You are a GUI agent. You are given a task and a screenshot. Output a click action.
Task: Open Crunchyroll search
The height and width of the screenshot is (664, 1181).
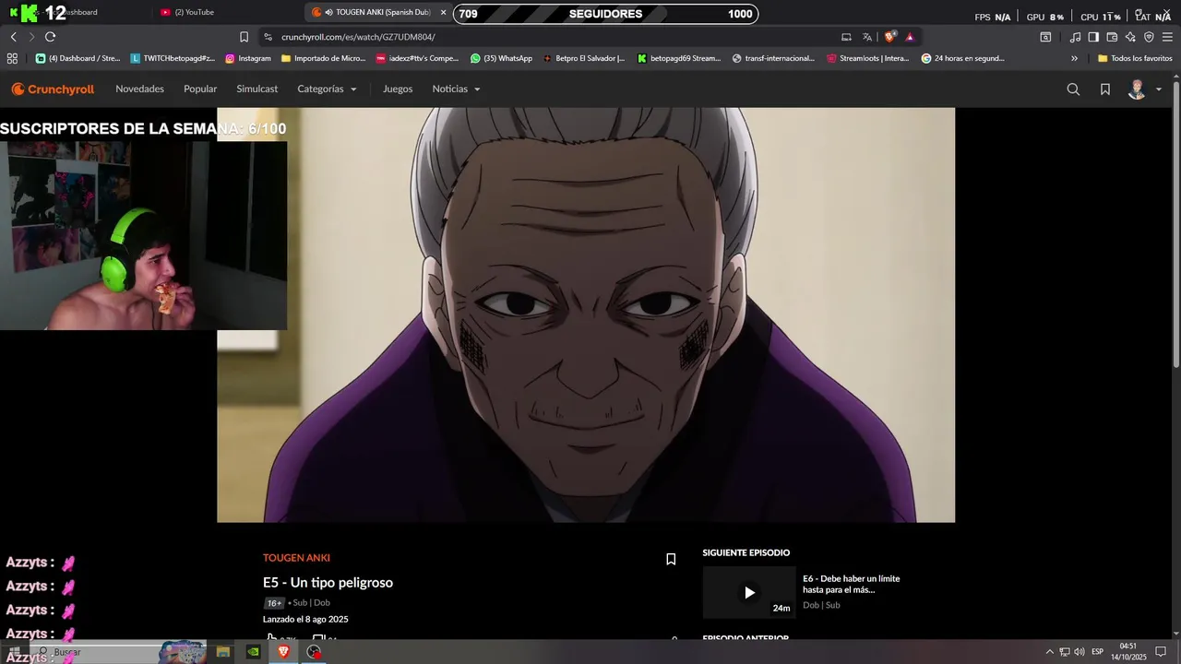coord(1073,89)
